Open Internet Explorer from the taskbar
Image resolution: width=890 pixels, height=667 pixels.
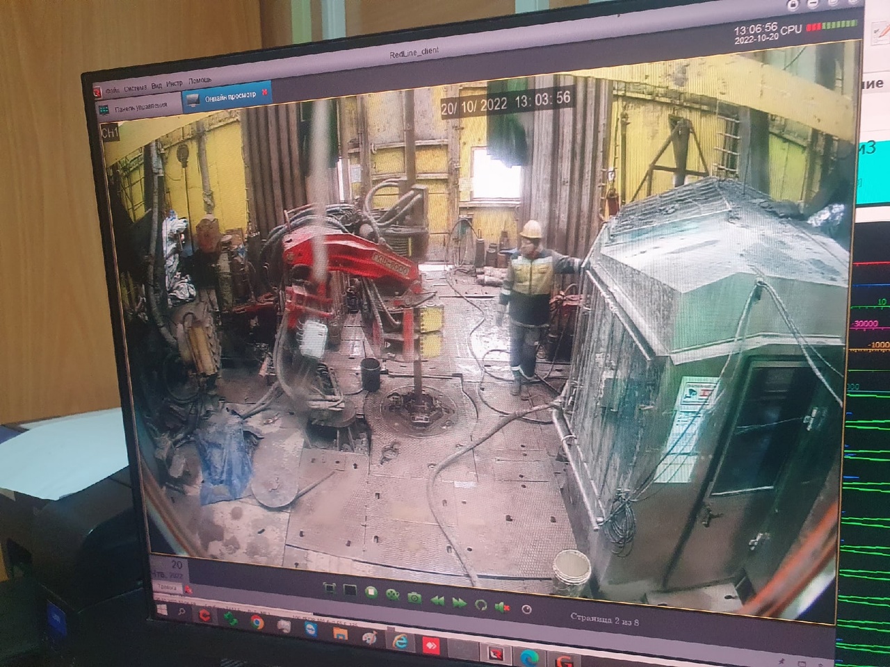click(x=400, y=640)
